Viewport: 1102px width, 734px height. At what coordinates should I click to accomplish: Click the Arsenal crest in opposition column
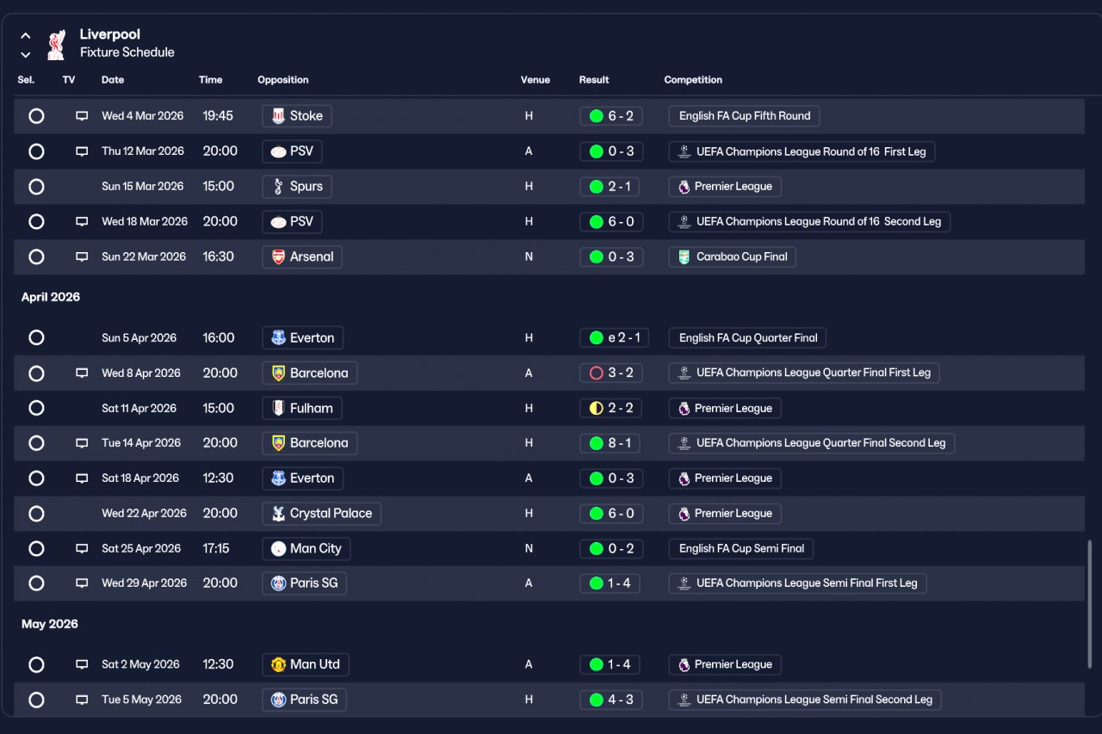(x=278, y=256)
